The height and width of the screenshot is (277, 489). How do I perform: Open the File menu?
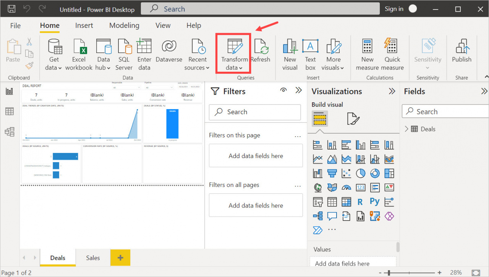[15, 26]
